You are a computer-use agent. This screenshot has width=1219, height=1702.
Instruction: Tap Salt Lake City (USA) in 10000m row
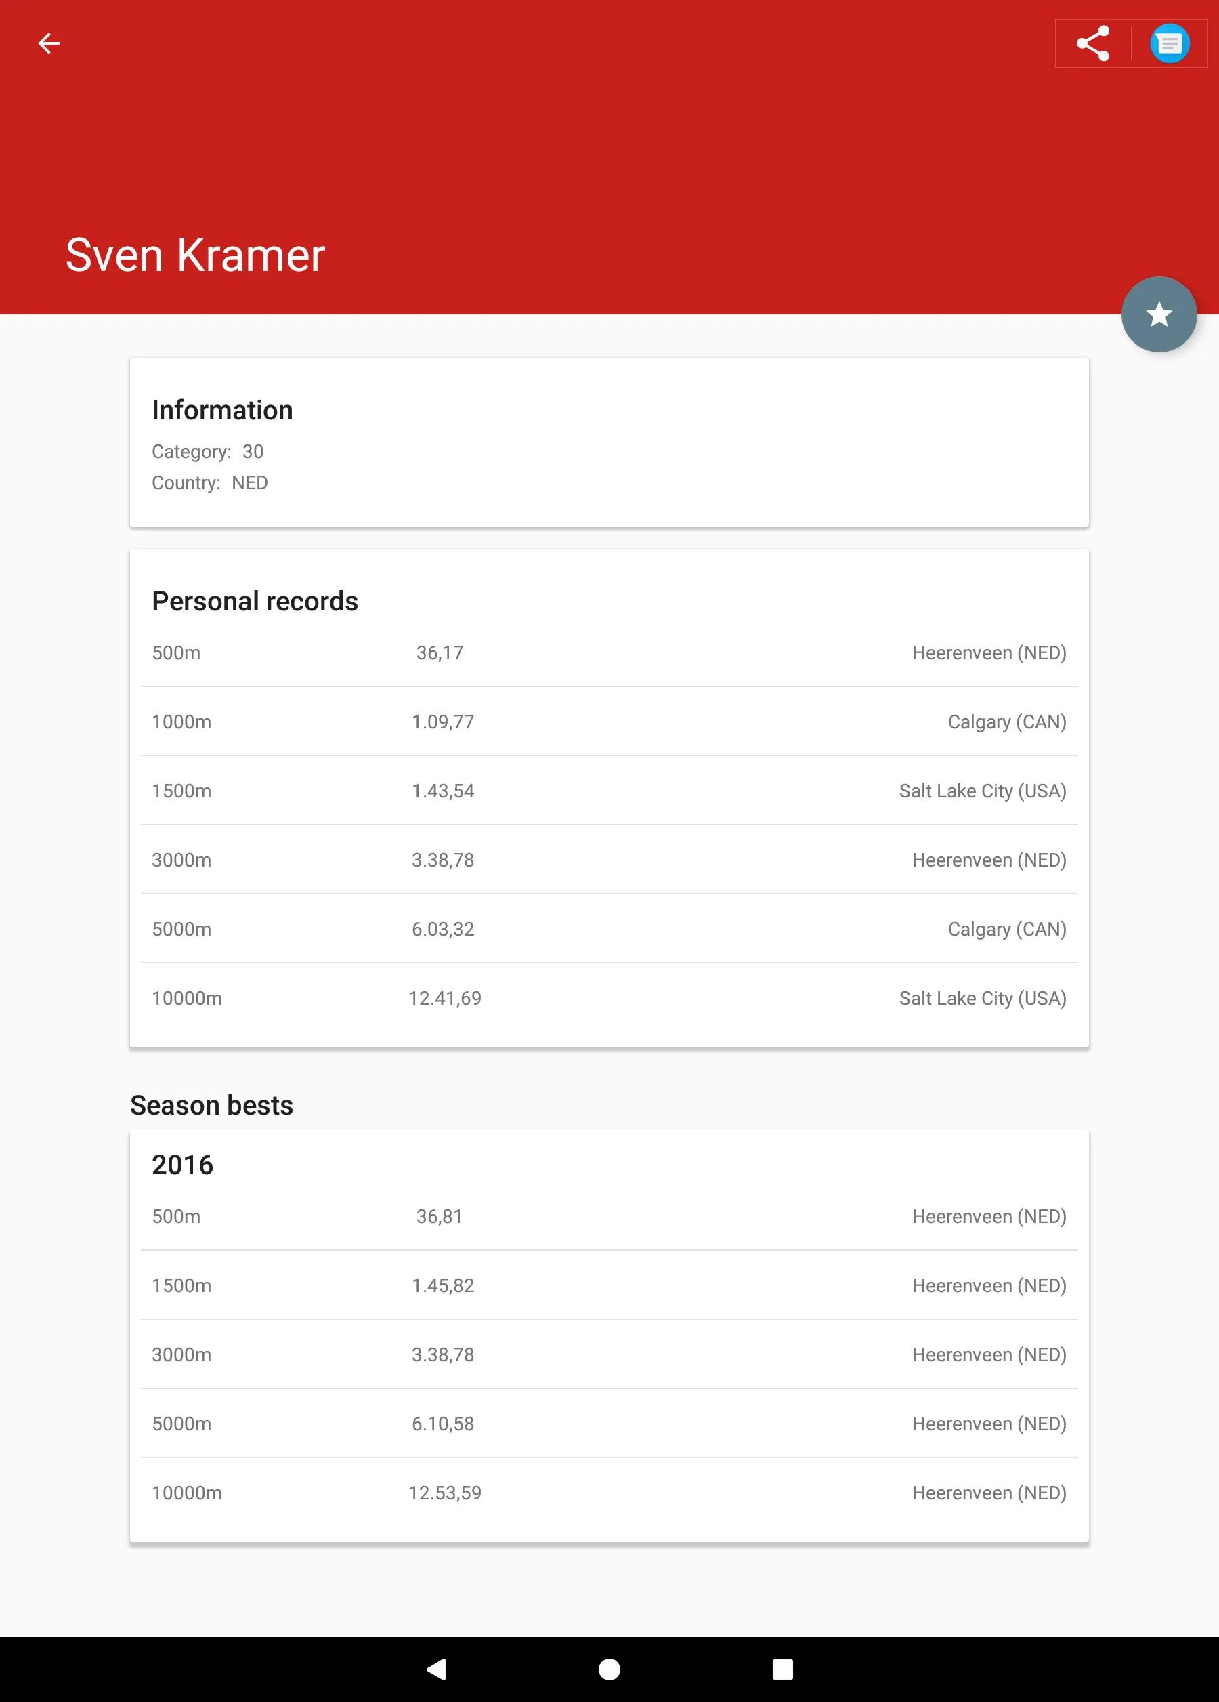(983, 998)
